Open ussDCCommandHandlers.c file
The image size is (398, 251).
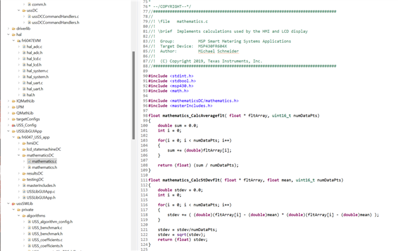coord(55,17)
